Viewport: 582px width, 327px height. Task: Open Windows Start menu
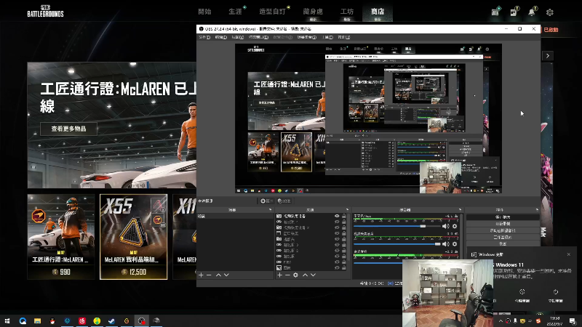pos(7,321)
